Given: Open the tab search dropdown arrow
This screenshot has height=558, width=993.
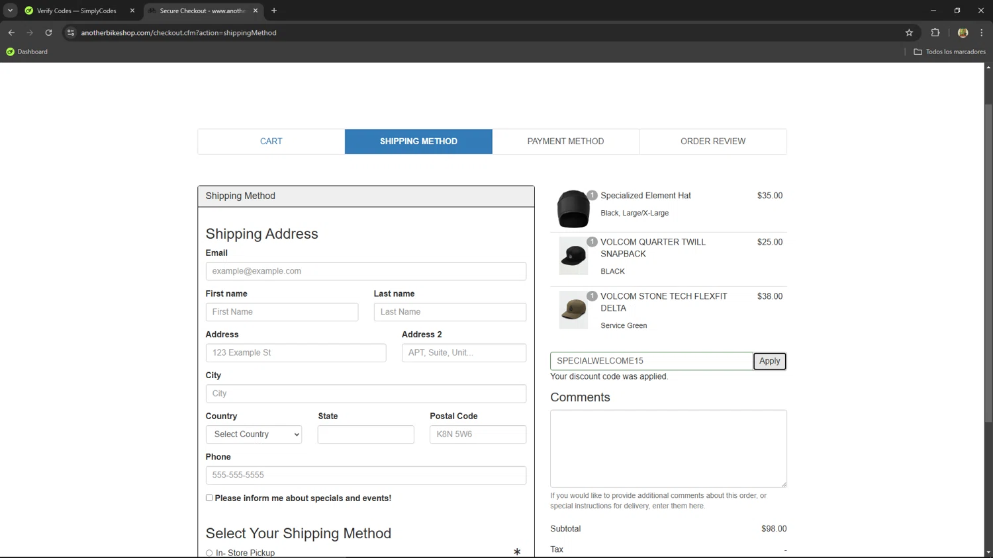Looking at the screenshot, I should pyautogui.click(x=11, y=11).
